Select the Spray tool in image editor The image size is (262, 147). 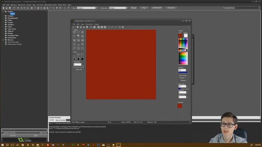[x=78, y=32]
